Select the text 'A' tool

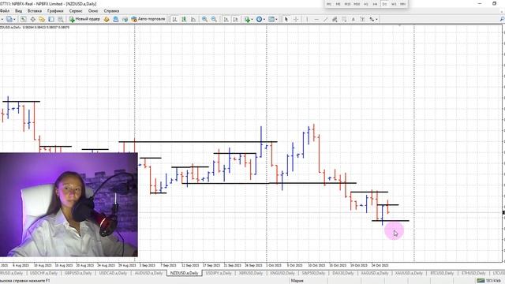(353, 19)
